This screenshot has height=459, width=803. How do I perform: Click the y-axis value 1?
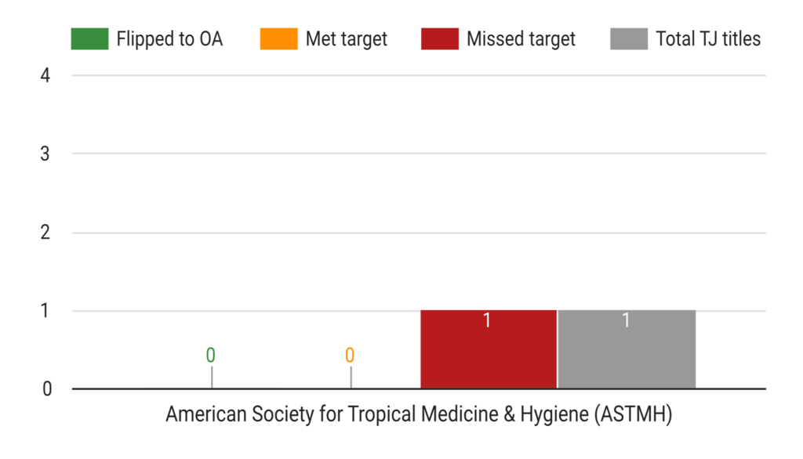45,311
